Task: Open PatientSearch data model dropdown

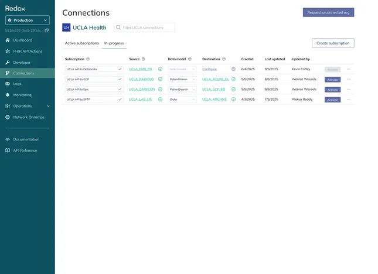Action: pos(182,90)
